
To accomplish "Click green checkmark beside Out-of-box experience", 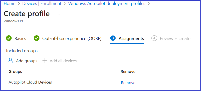I will tap(37, 38).
